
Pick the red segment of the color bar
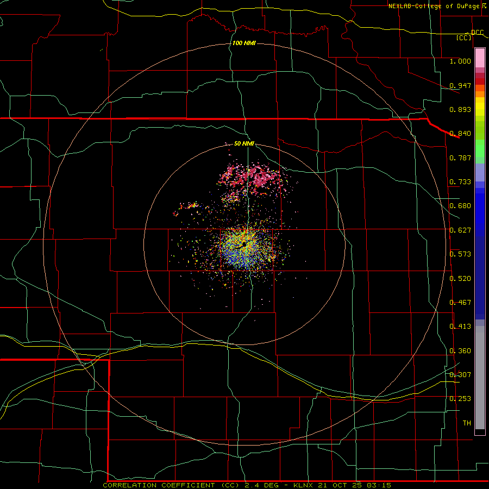(x=480, y=81)
